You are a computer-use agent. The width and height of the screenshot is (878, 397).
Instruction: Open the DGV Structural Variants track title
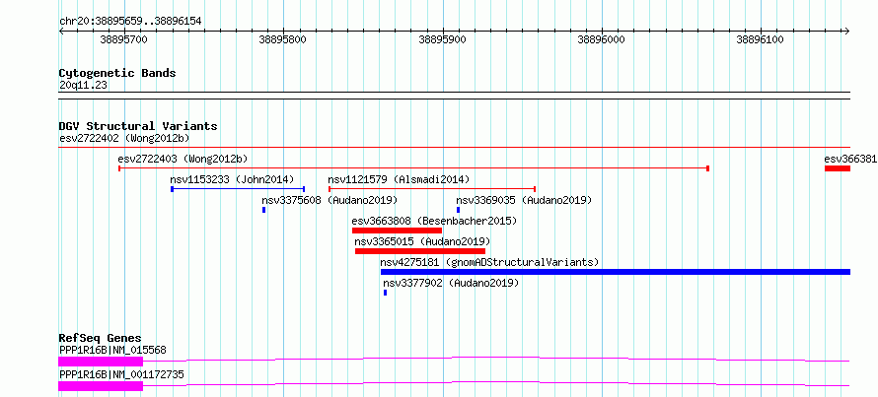tap(138, 126)
